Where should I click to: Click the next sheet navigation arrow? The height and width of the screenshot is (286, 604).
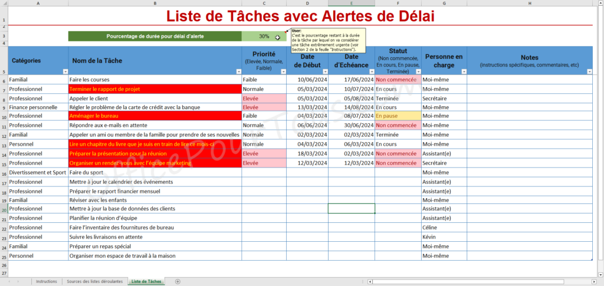(19, 281)
